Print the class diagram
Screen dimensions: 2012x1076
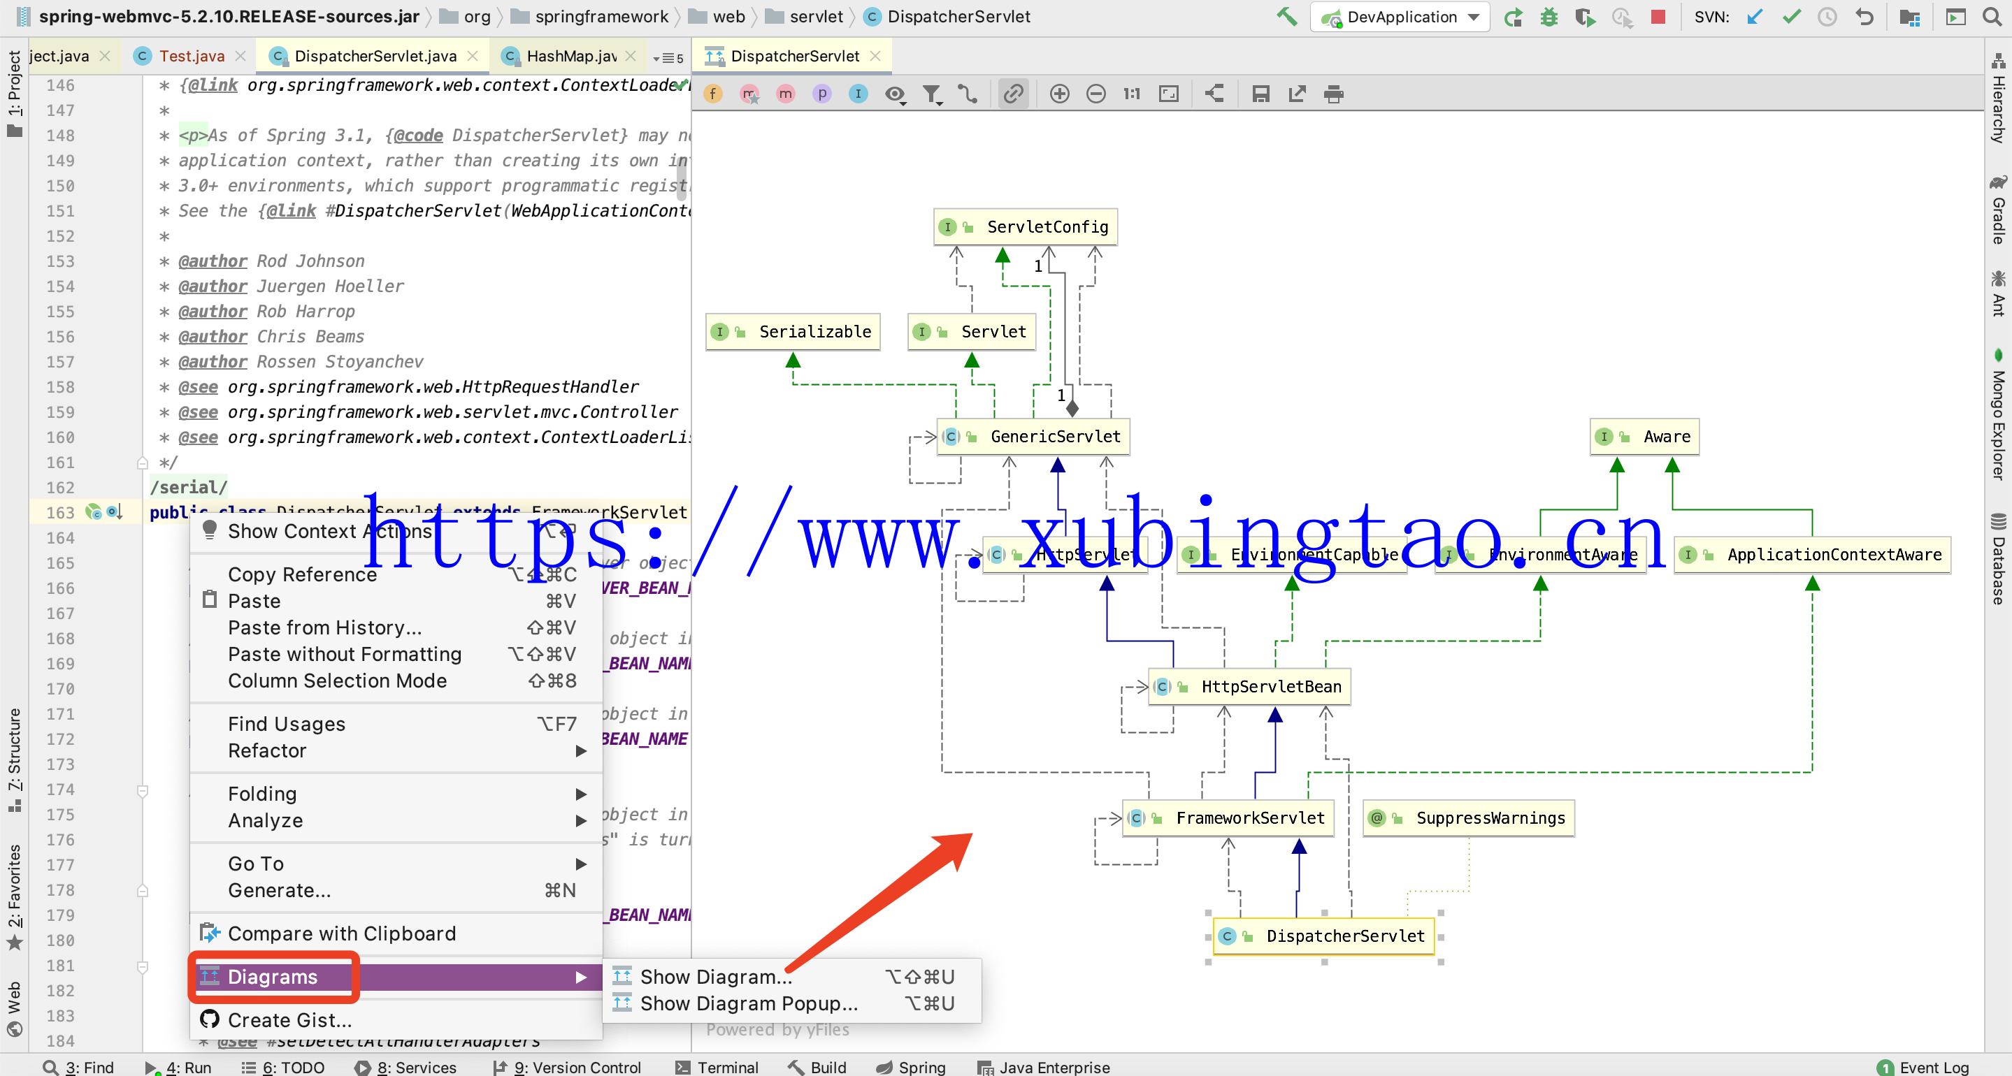1333,94
